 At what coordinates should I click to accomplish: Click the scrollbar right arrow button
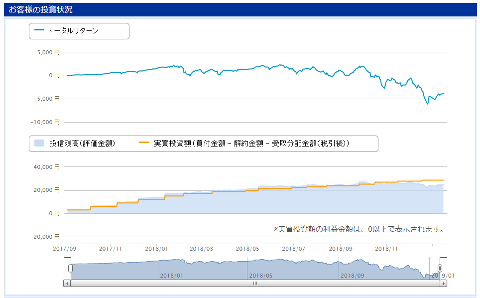[443, 283]
